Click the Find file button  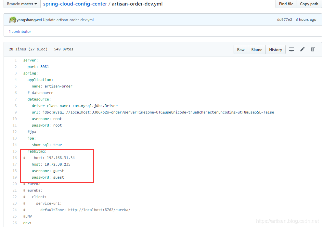pyautogui.click(x=286, y=4)
